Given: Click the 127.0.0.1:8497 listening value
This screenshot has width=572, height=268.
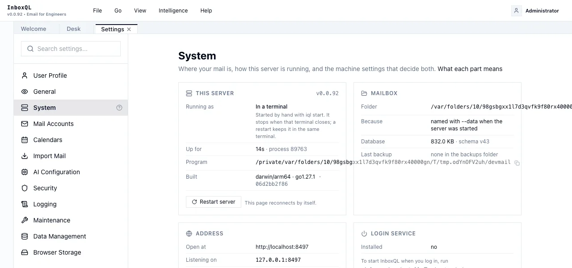Looking at the screenshot, I should point(278,260).
